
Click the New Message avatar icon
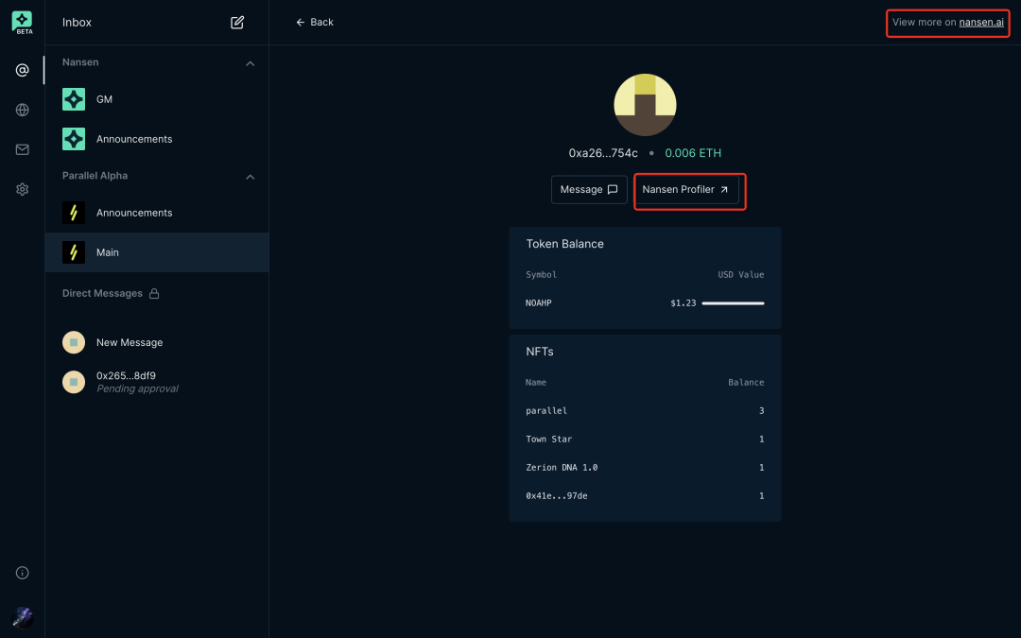tap(74, 342)
